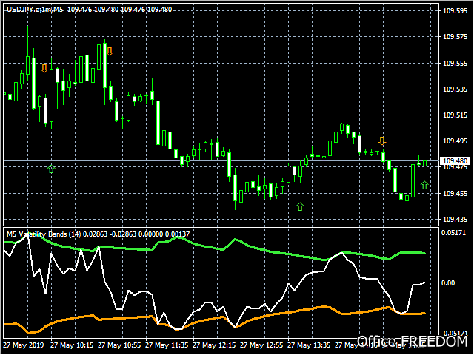
Task: Click the 109.595 price scale label
Action: (455, 11)
